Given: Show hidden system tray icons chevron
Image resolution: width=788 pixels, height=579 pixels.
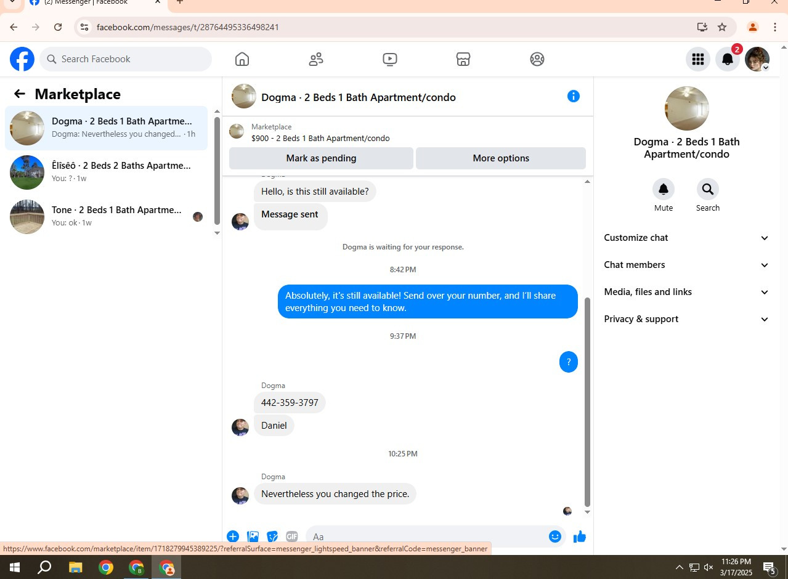Looking at the screenshot, I should click(679, 567).
